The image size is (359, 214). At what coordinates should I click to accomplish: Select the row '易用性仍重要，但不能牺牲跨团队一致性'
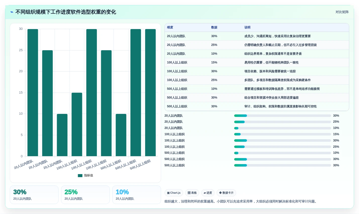[x=257, y=62]
